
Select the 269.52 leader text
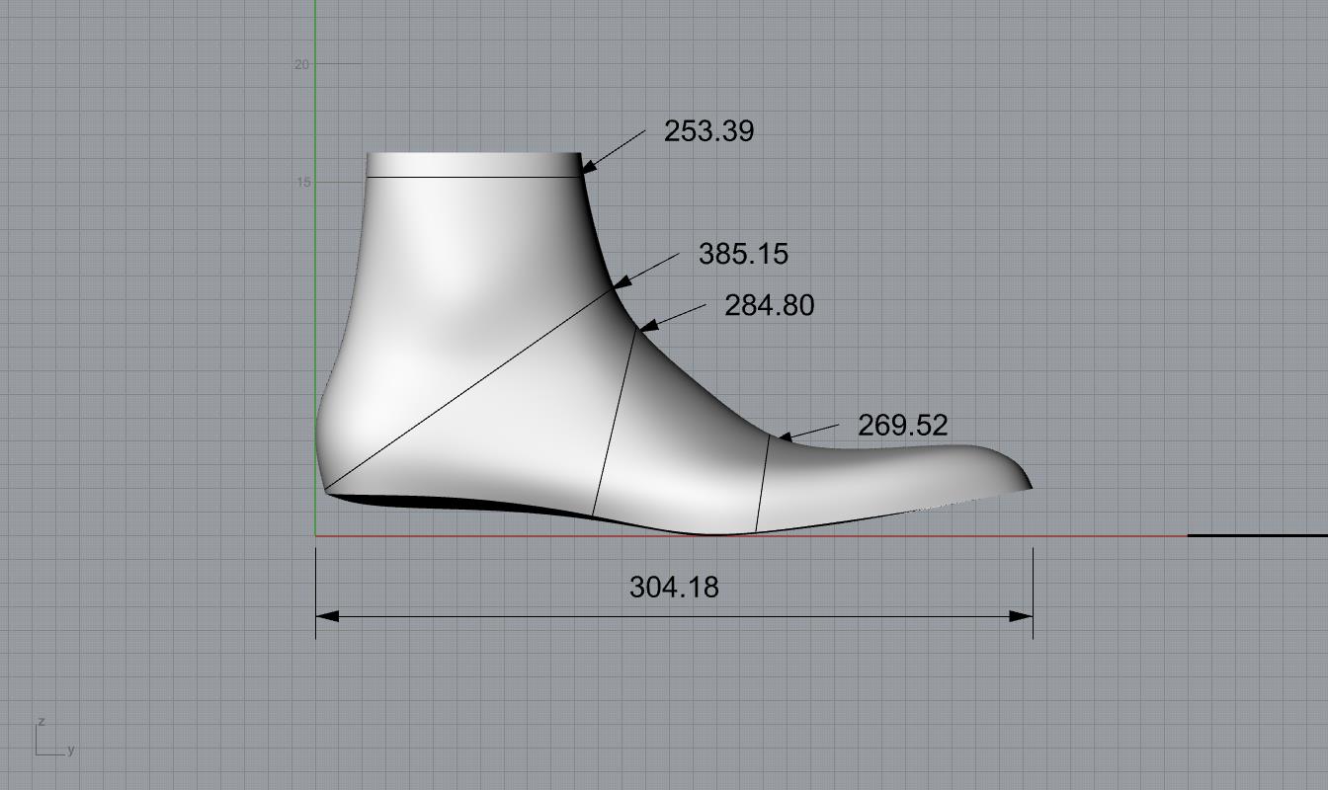[x=902, y=426]
